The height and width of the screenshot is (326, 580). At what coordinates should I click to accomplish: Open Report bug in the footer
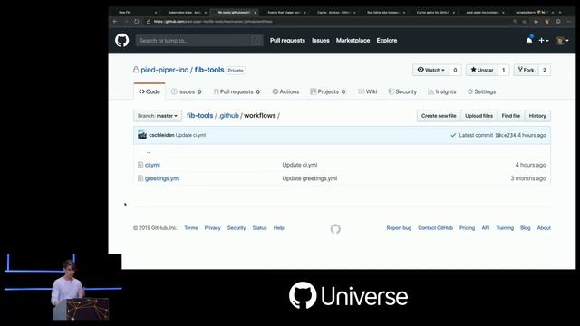[399, 228]
